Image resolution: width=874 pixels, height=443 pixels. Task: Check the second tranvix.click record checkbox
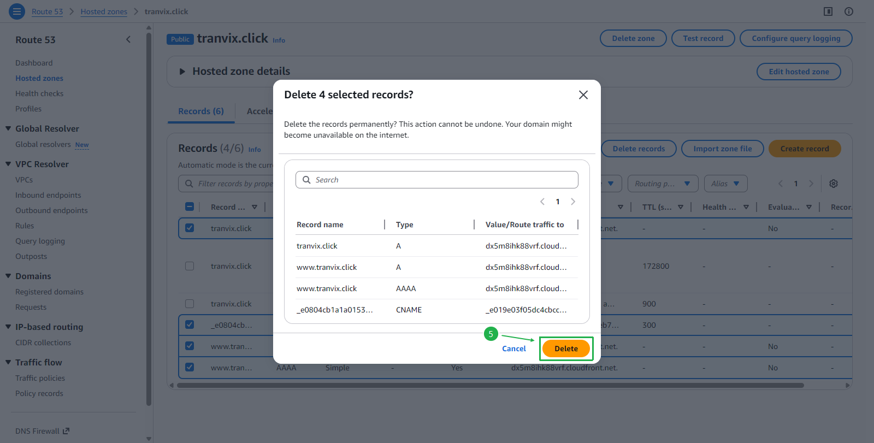(x=190, y=266)
